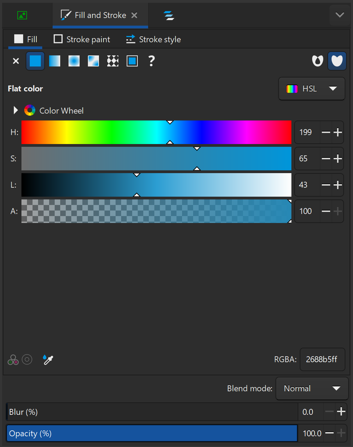
Task: Click the RGBA hex input field
Action: pyautogui.click(x=322, y=359)
